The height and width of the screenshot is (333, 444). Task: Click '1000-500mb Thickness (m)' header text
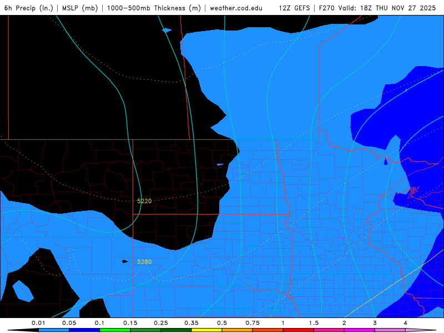pos(154,8)
